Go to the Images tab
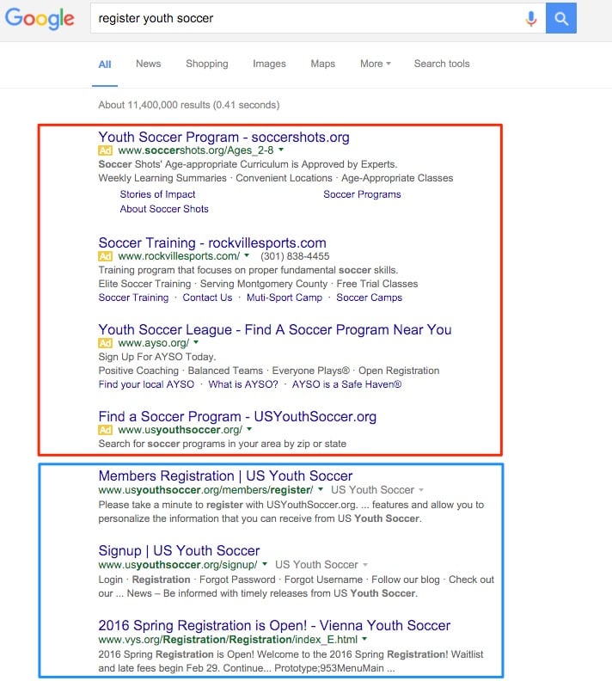Image resolution: width=612 pixels, height=681 pixels. pos(269,64)
